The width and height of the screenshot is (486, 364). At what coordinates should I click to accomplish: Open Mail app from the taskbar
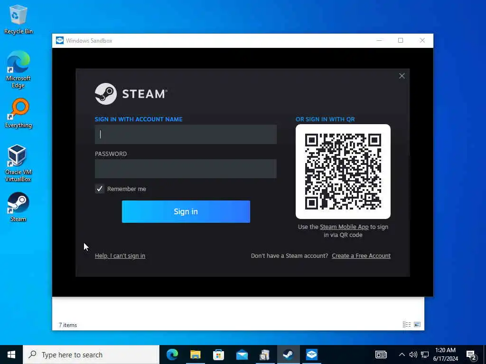point(242,355)
